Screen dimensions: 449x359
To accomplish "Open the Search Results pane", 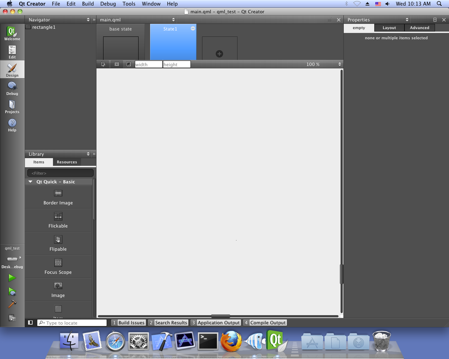I will pos(168,323).
